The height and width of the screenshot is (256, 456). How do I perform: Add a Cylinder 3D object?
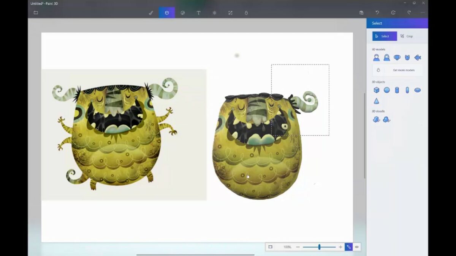point(397,90)
